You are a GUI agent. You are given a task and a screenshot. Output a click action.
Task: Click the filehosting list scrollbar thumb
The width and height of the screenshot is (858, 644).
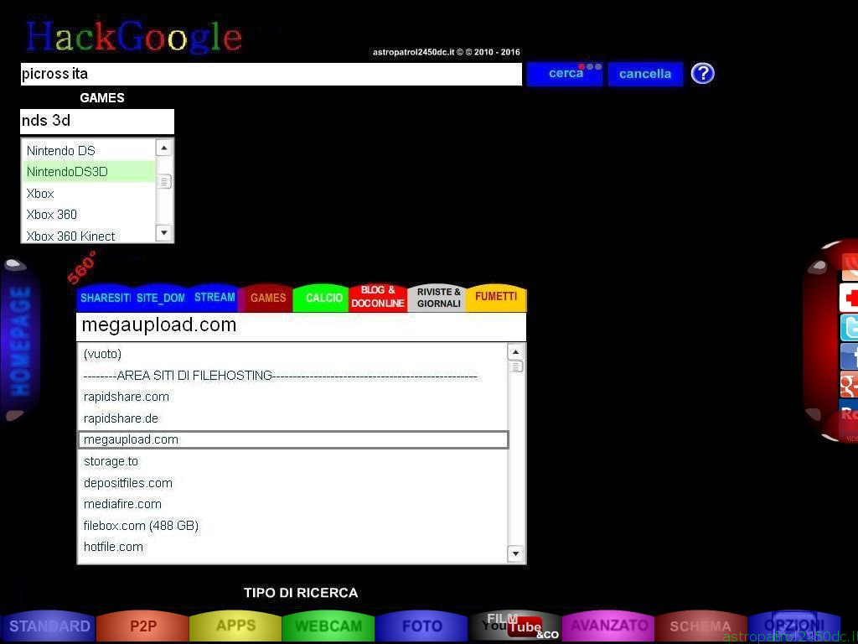pos(515,366)
